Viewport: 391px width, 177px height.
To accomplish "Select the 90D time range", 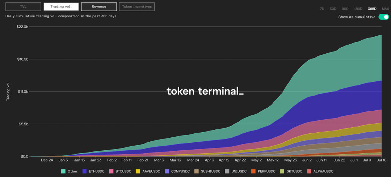I will pyautogui.click(x=345, y=9).
